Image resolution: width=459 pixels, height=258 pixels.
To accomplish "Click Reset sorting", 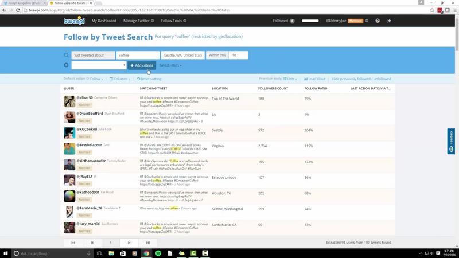I will [x=149, y=79].
